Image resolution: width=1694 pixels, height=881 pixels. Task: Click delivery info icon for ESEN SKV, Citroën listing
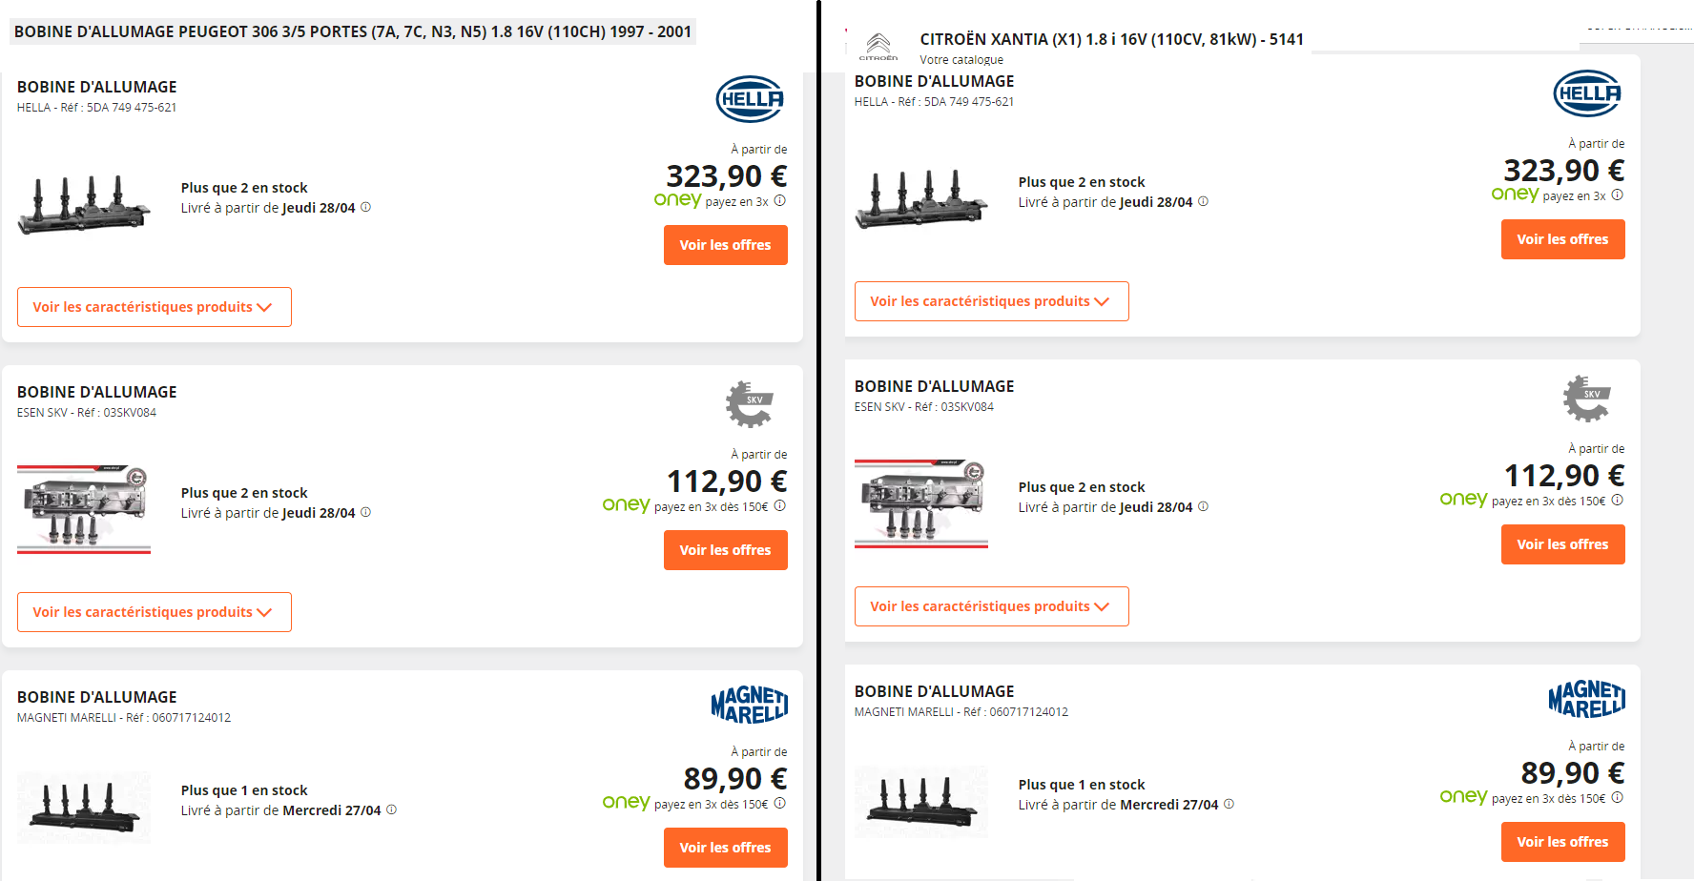pyautogui.click(x=1203, y=506)
